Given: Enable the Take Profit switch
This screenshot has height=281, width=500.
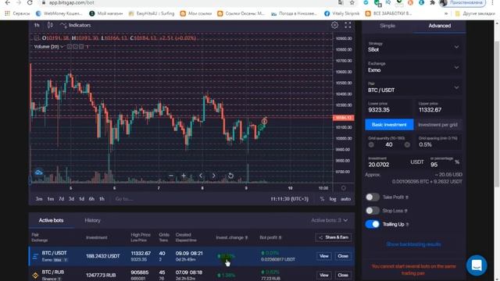Looking at the screenshot, I should tap(372, 197).
